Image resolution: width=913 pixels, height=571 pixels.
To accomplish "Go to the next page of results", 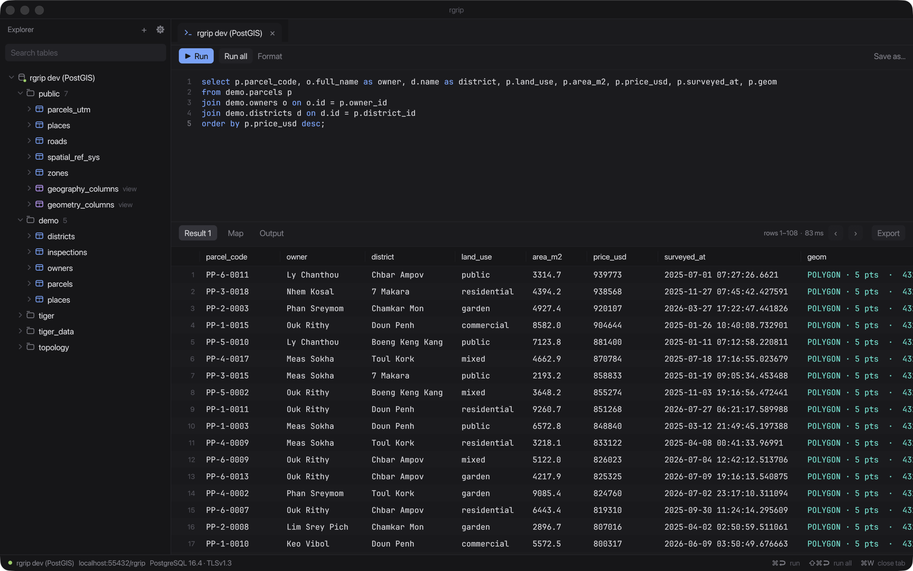I will point(855,233).
